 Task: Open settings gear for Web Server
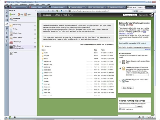[x=35, y=47]
